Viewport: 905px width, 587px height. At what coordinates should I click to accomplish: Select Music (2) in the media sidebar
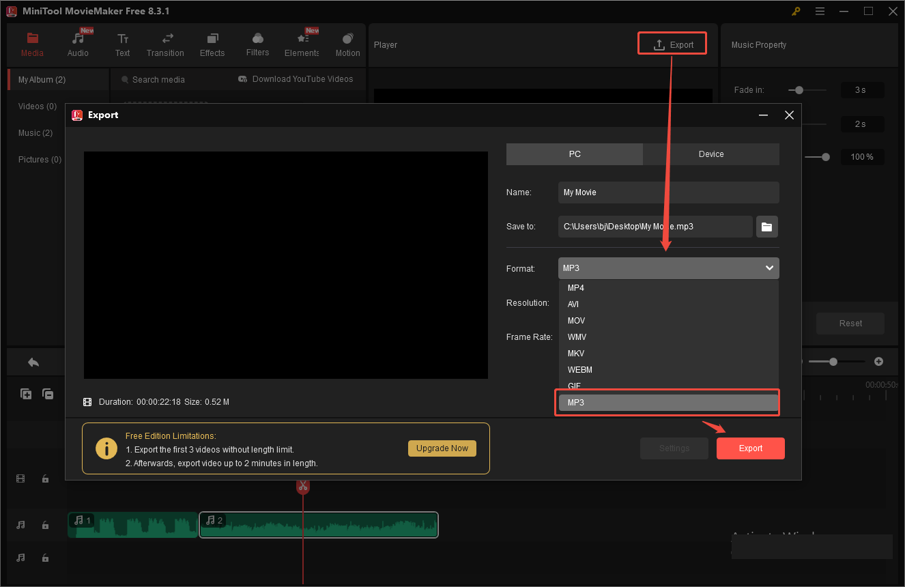pyautogui.click(x=35, y=132)
